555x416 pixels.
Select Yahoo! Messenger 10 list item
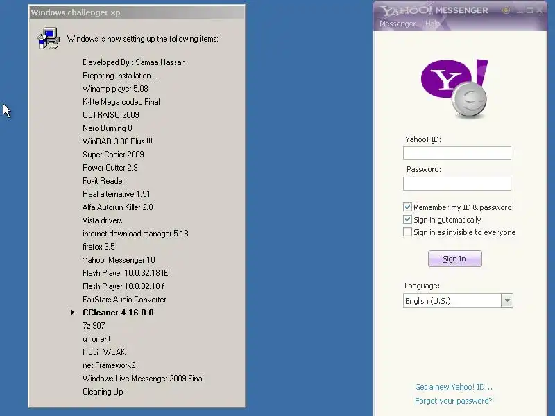coord(119,259)
